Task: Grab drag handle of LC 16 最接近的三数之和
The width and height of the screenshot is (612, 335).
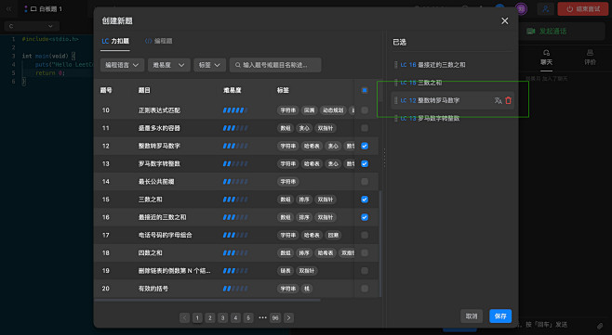Action: pos(396,65)
